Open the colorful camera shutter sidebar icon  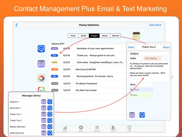[41, 78]
